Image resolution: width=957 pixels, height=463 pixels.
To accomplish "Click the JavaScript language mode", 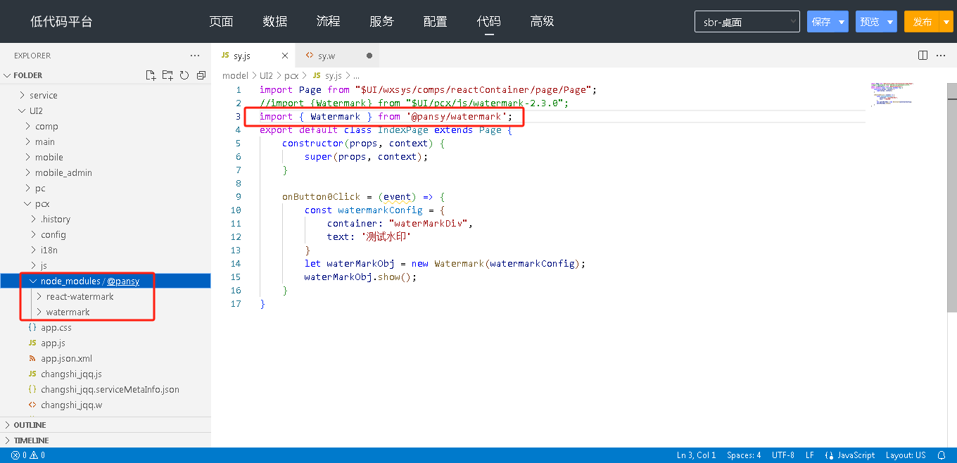I will click(850, 455).
